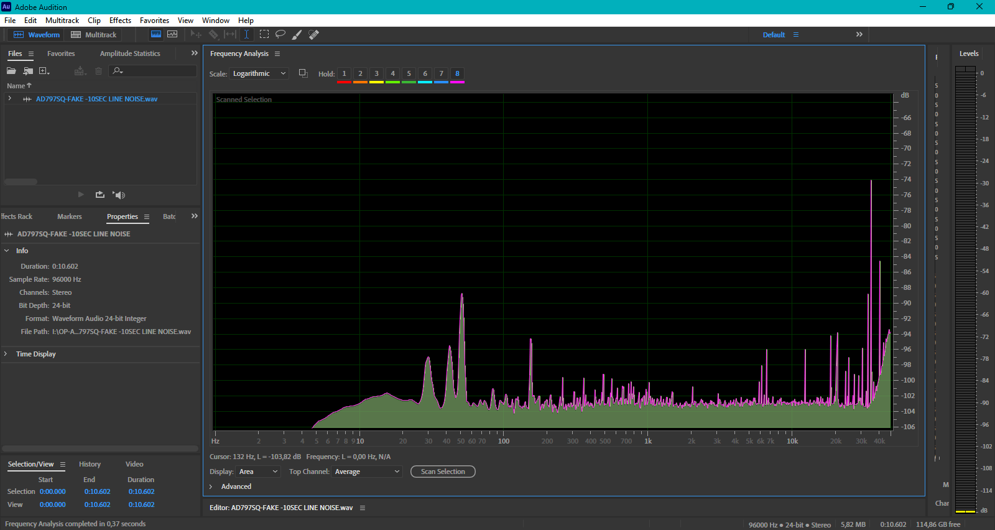
Task: Switch to the Markers tab
Action: (x=69, y=216)
